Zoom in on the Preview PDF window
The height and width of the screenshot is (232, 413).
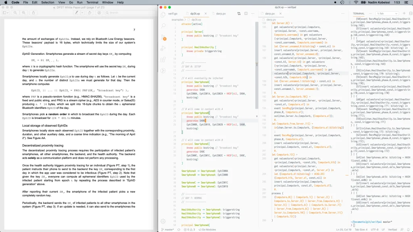pos(24,12)
